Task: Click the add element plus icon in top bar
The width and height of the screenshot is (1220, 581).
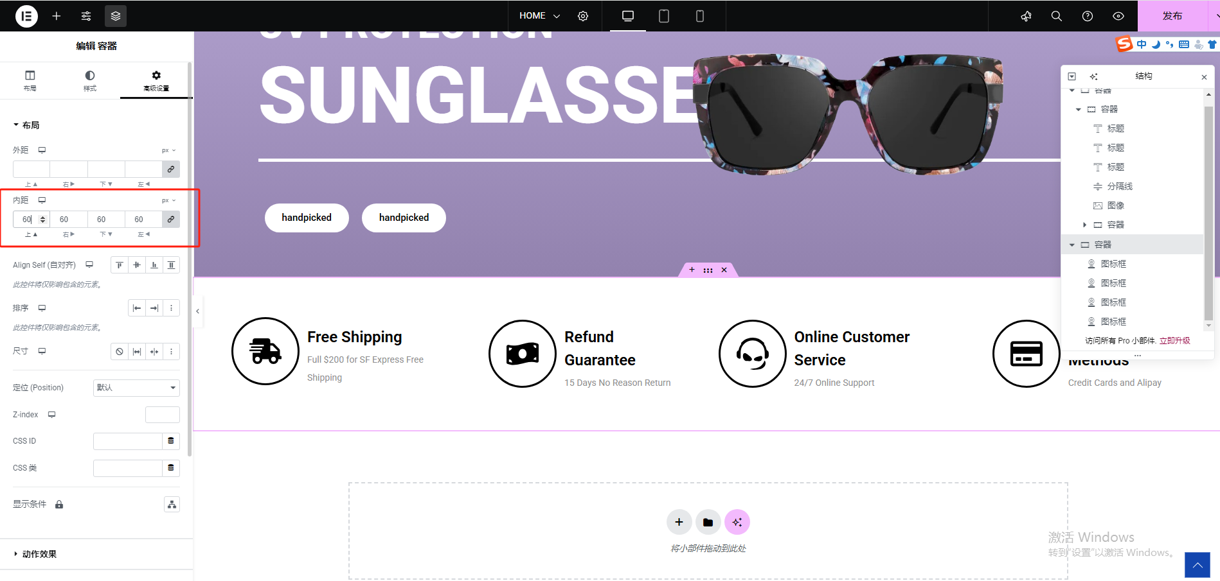Action: tap(57, 16)
